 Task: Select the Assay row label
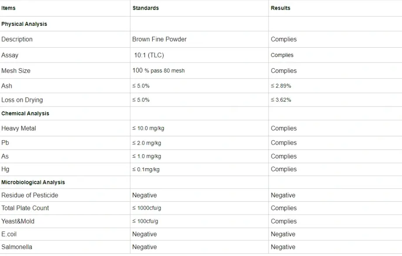pyautogui.click(x=10, y=55)
